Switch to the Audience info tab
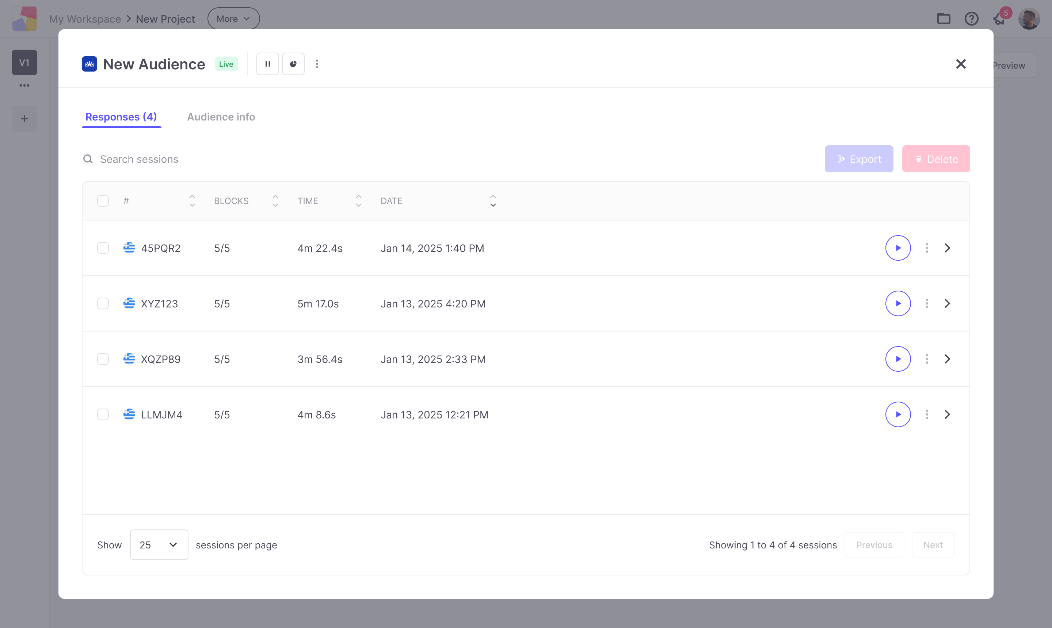This screenshot has width=1052, height=628. click(x=221, y=117)
